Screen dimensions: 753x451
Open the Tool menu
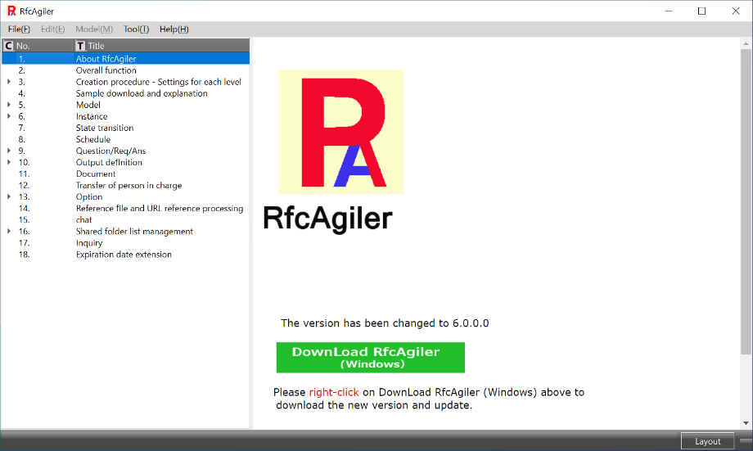click(136, 29)
